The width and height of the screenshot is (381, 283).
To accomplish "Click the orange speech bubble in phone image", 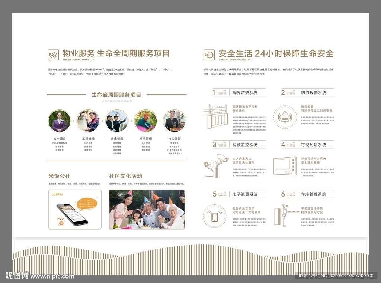I will [87, 204].
